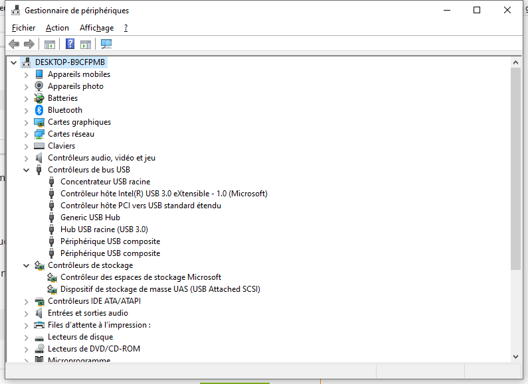Open the Action menu

coord(57,28)
